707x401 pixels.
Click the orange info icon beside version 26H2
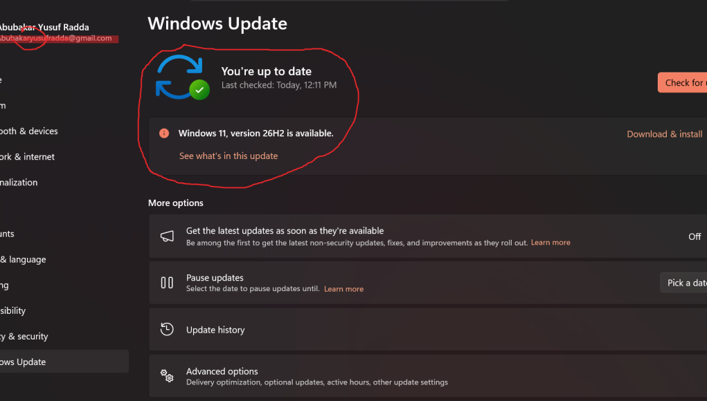point(164,133)
